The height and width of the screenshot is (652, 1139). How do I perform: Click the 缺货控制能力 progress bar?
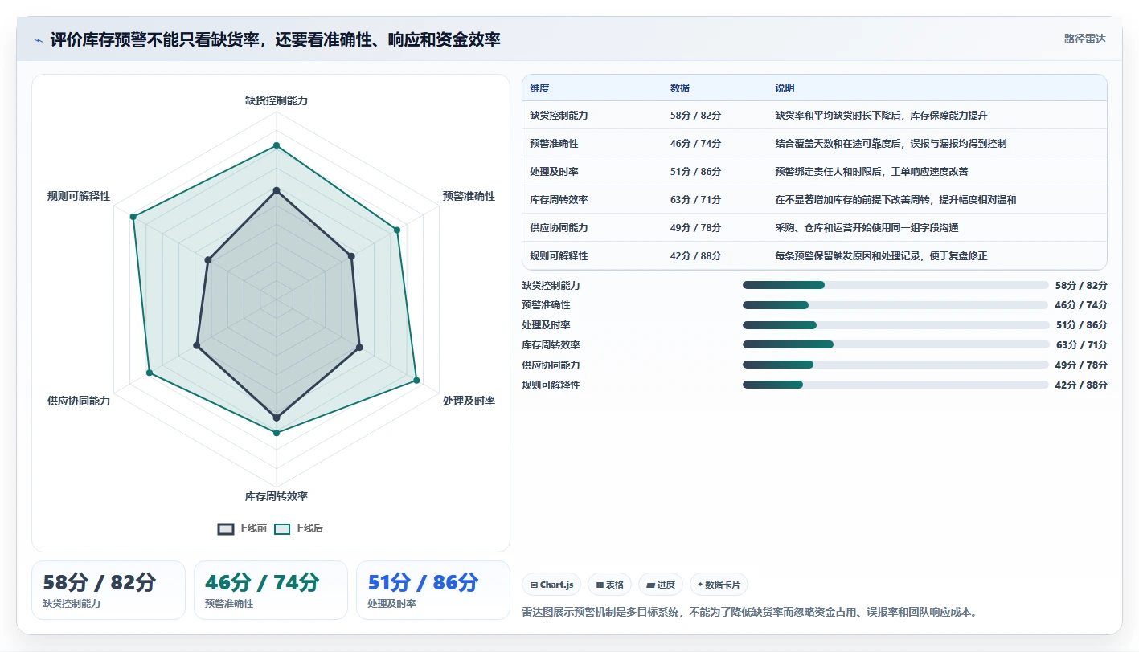895,285
